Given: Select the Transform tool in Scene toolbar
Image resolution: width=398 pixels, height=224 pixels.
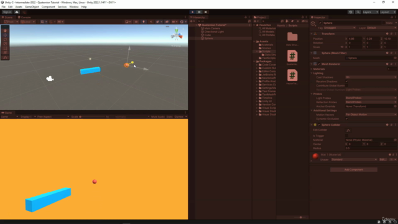Looking at the screenshot, I should pos(5,52).
